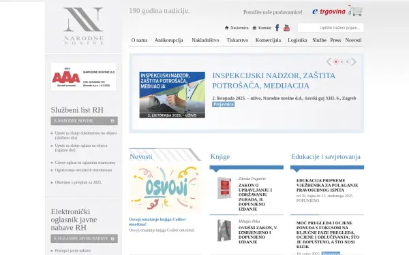Select the third slider dot
The width and height of the screenshot is (409, 255).
coord(347,62)
